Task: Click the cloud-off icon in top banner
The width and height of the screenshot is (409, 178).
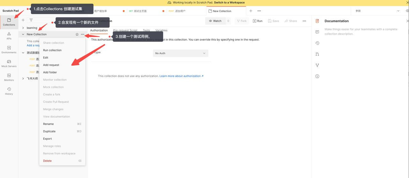Action: click(x=170, y=3)
